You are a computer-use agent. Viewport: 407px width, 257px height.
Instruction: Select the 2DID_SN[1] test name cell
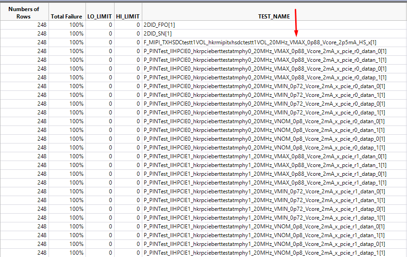[x=274, y=34]
